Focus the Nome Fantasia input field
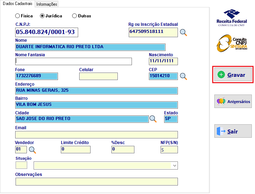This screenshot has height=194, width=255. [74, 61]
